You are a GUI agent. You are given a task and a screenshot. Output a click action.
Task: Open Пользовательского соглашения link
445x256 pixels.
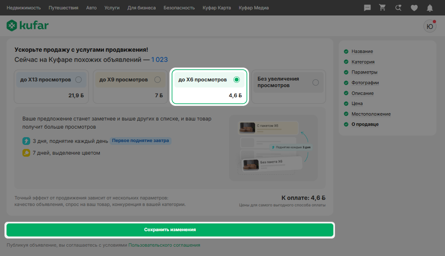point(164,245)
